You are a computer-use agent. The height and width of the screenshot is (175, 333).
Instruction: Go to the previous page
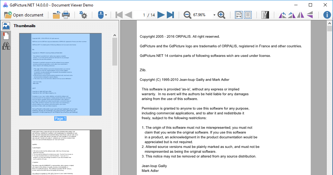[x=128, y=15]
